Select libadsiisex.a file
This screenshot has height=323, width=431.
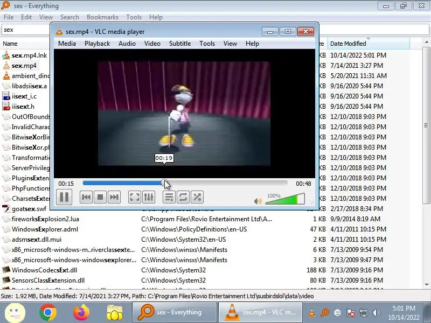pos(29,86)
